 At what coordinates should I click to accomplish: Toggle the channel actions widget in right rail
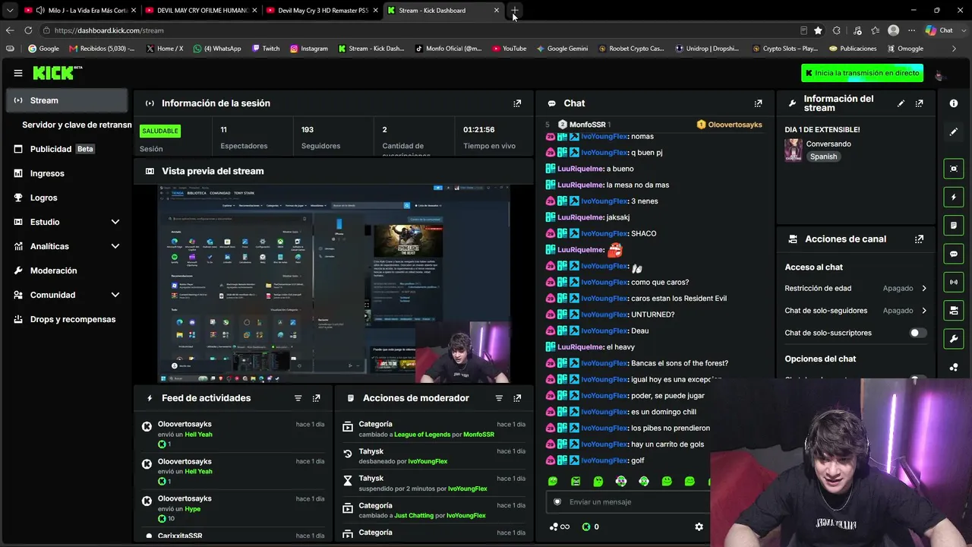(954, 310)
